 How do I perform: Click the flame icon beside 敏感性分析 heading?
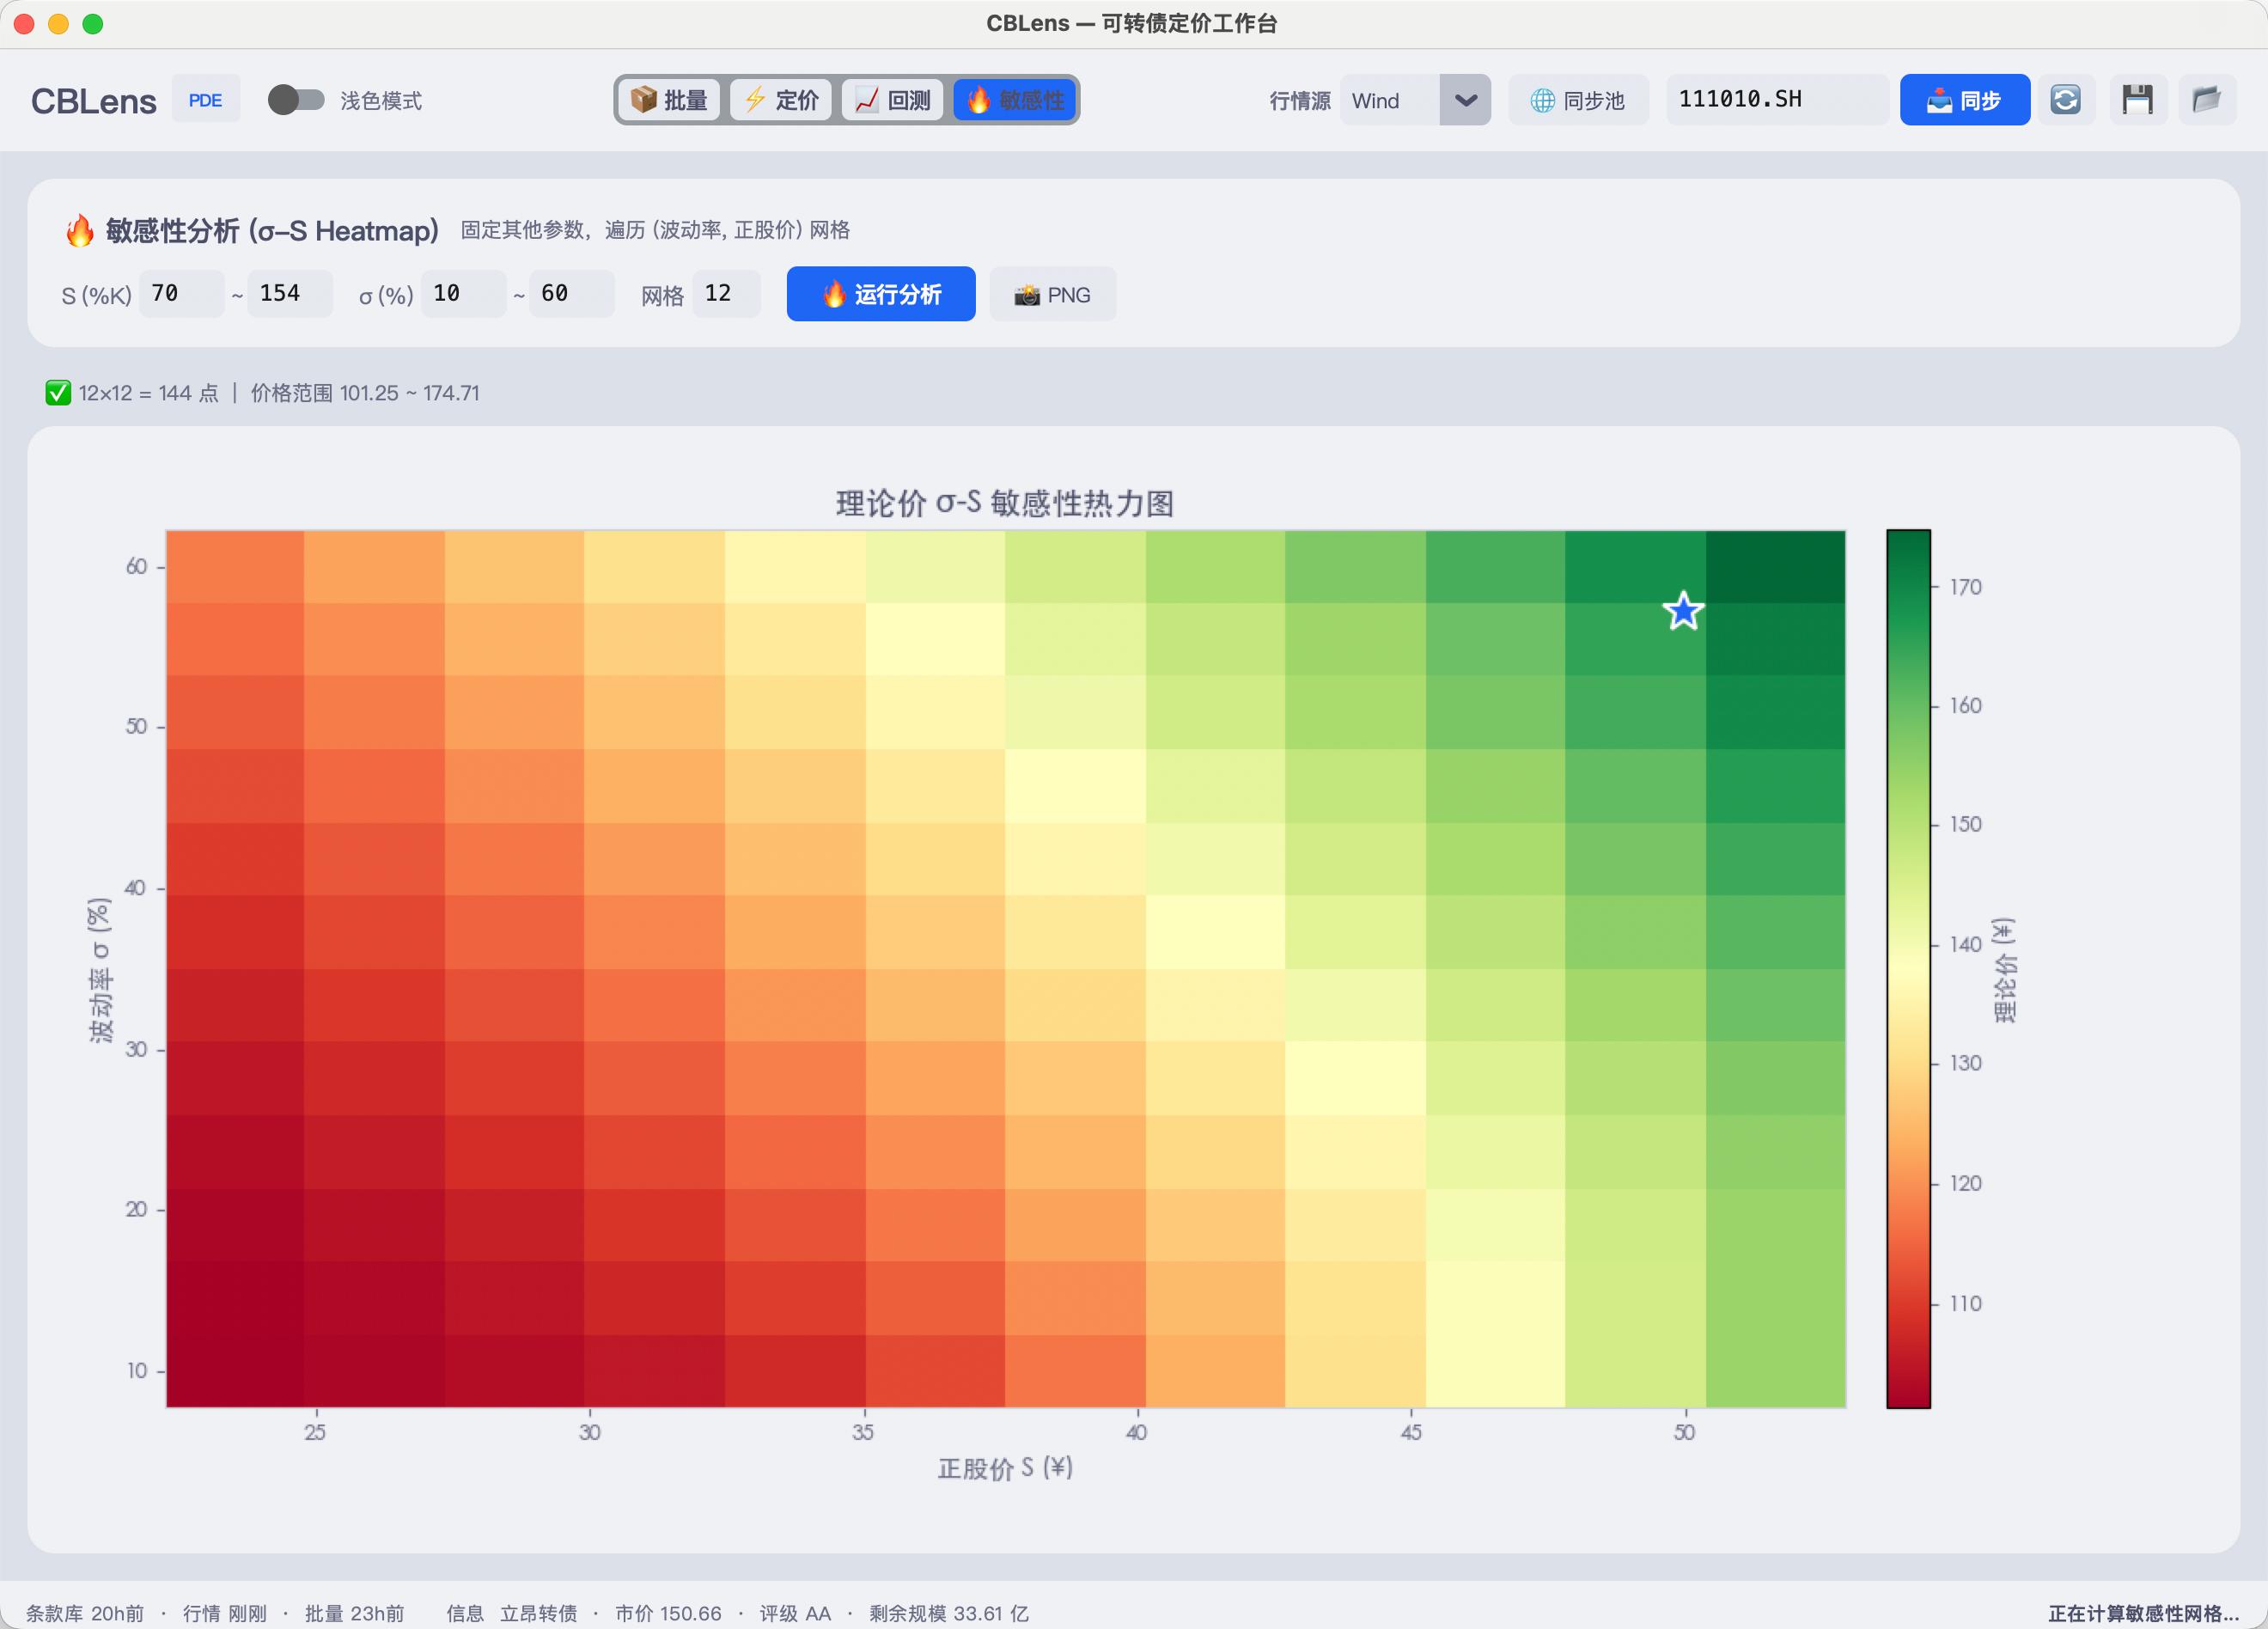point(79,231)
